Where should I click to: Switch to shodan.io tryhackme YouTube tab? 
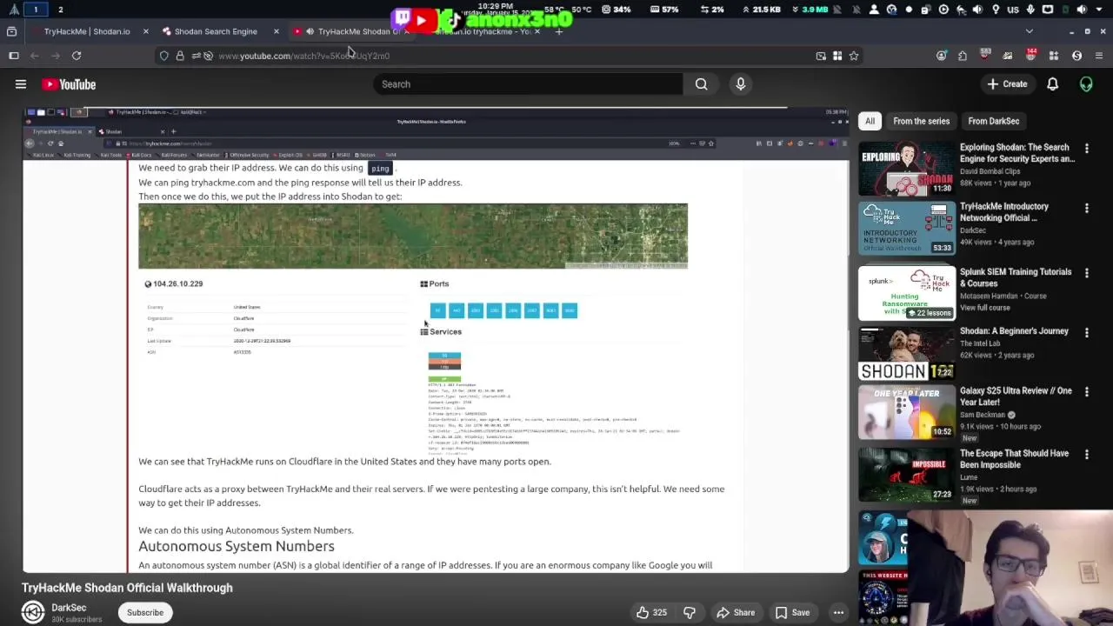pyautogui.click(x=483, y=31)
